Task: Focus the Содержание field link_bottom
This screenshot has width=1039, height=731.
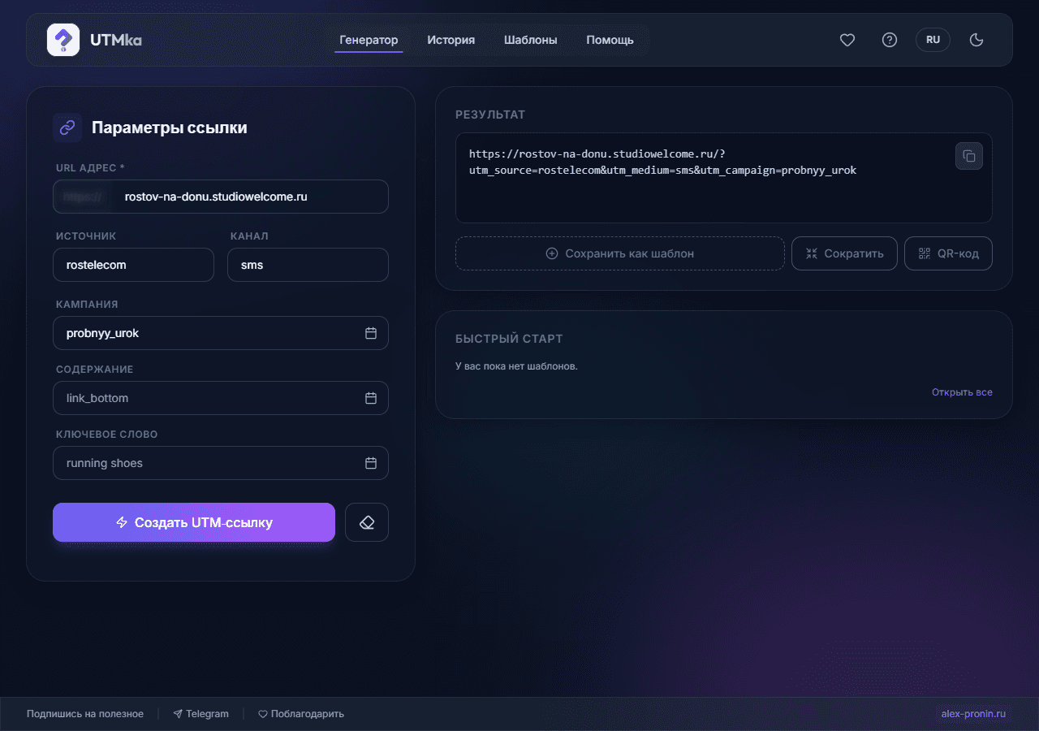Action: click(x=221, y=398)
